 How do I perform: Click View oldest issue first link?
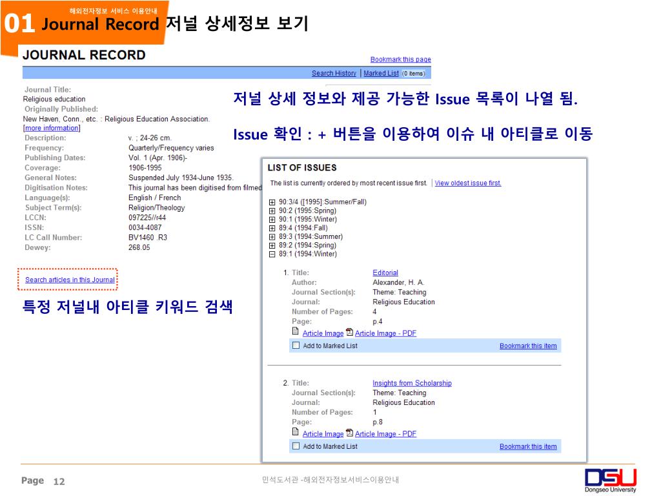click(x=468, y=183)
